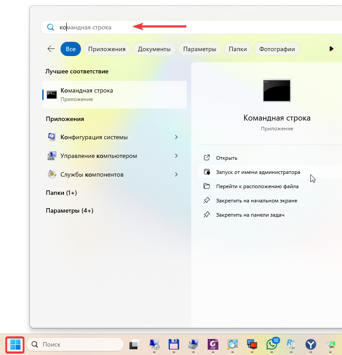Go back using the left arrow
Image resolution: width=342 pixels, height=355 pixels.
[x=51, y=48]
